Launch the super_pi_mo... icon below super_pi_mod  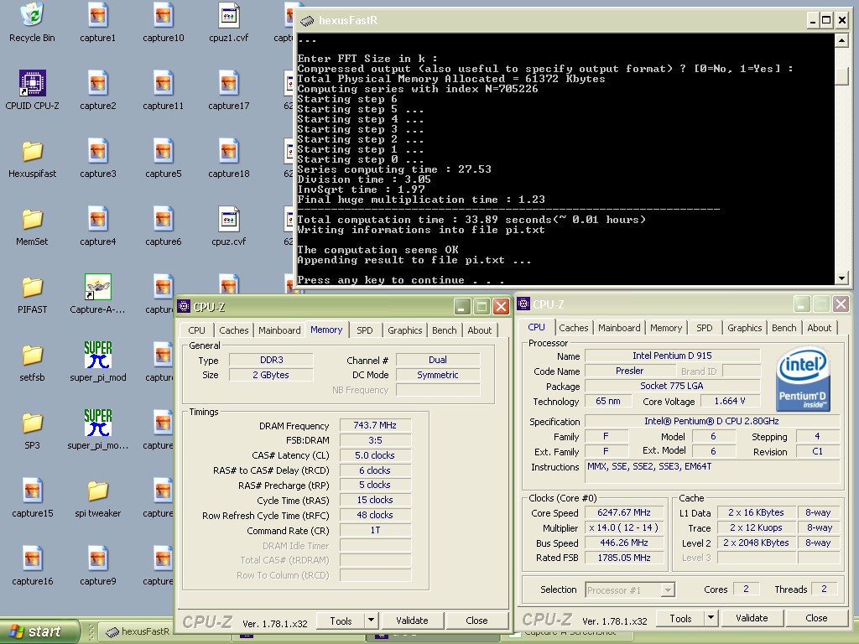tap(97, 423)
